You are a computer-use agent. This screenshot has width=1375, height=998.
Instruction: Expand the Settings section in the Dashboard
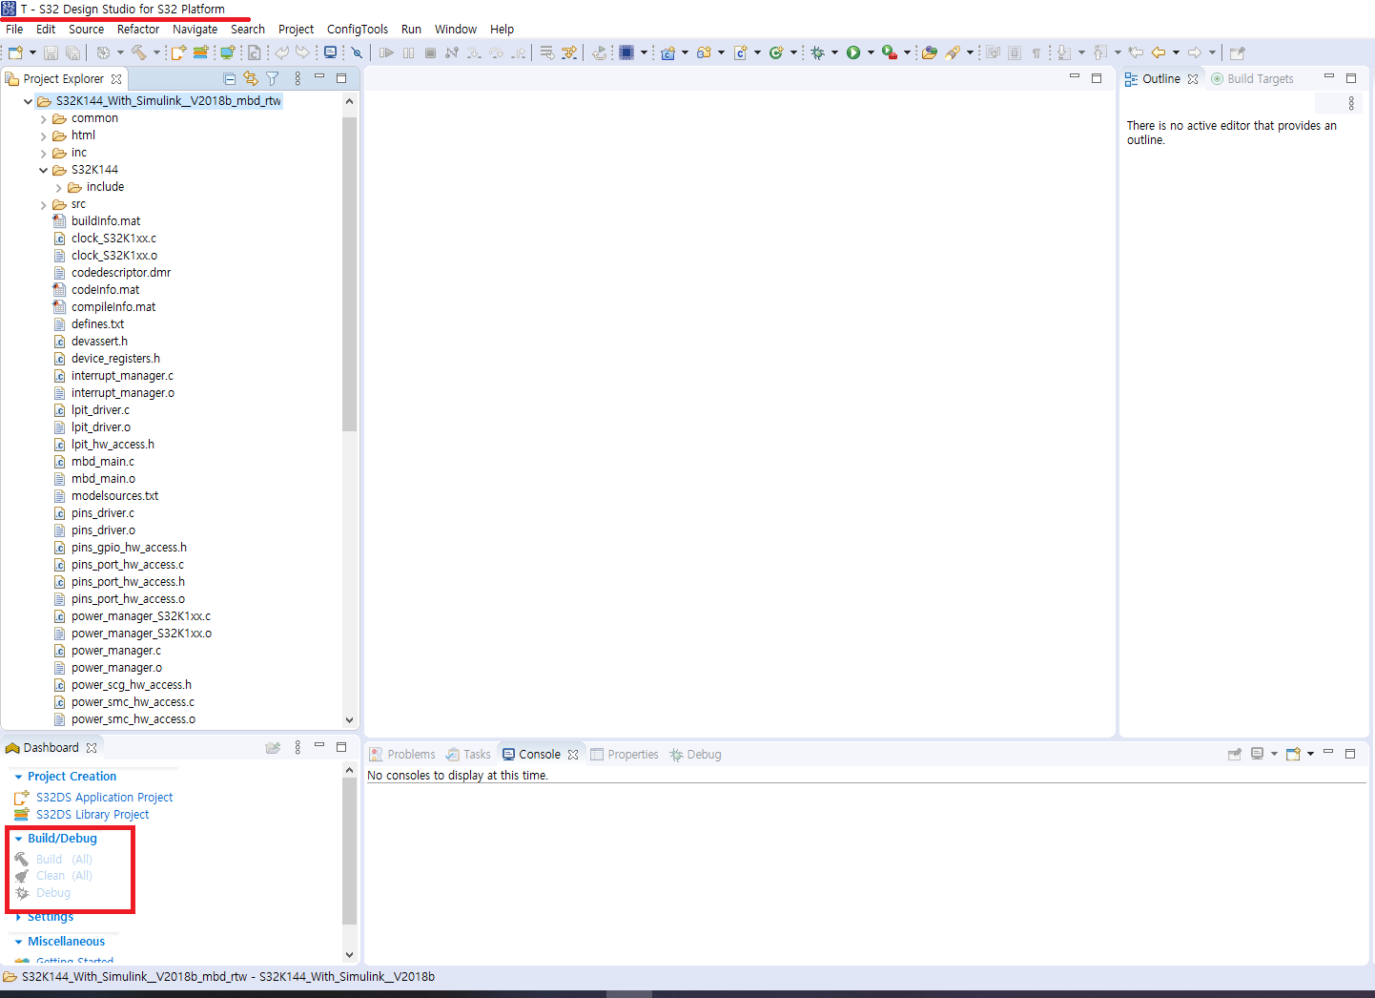48,916
